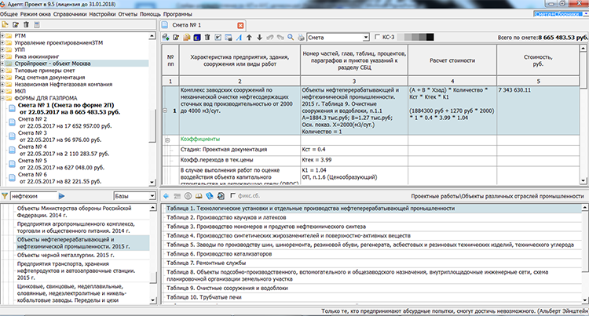
Task: Move row down with the down arrow
Action: tap(260, 37)
